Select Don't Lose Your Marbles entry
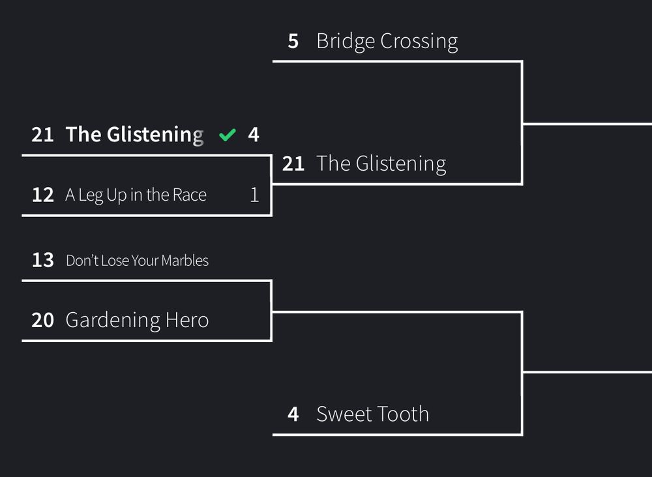The image size is (652, 477). [x=137, y=261]
